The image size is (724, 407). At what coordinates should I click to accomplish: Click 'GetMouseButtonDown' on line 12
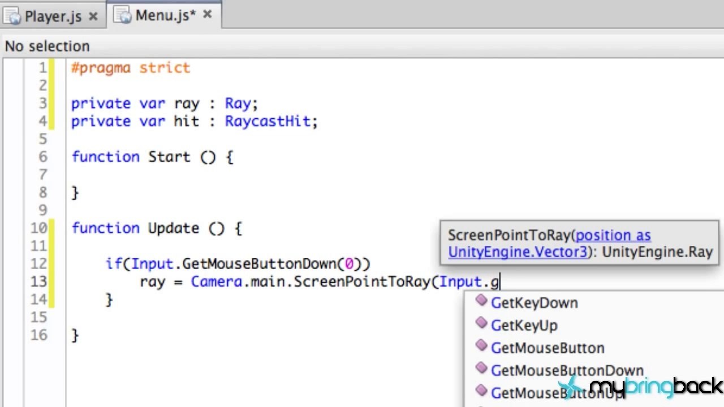(259, 264)
